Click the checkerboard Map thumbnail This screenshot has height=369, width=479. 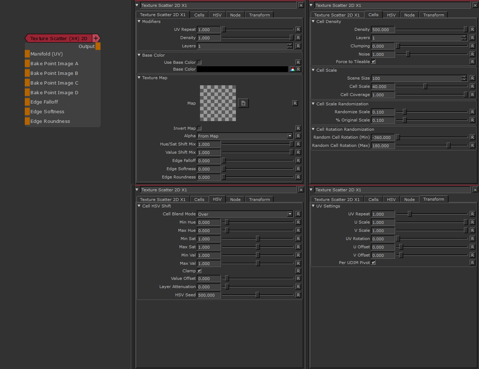click(218, 103)
